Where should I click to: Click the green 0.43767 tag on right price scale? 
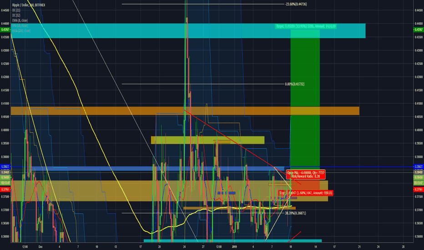(419, 30)
